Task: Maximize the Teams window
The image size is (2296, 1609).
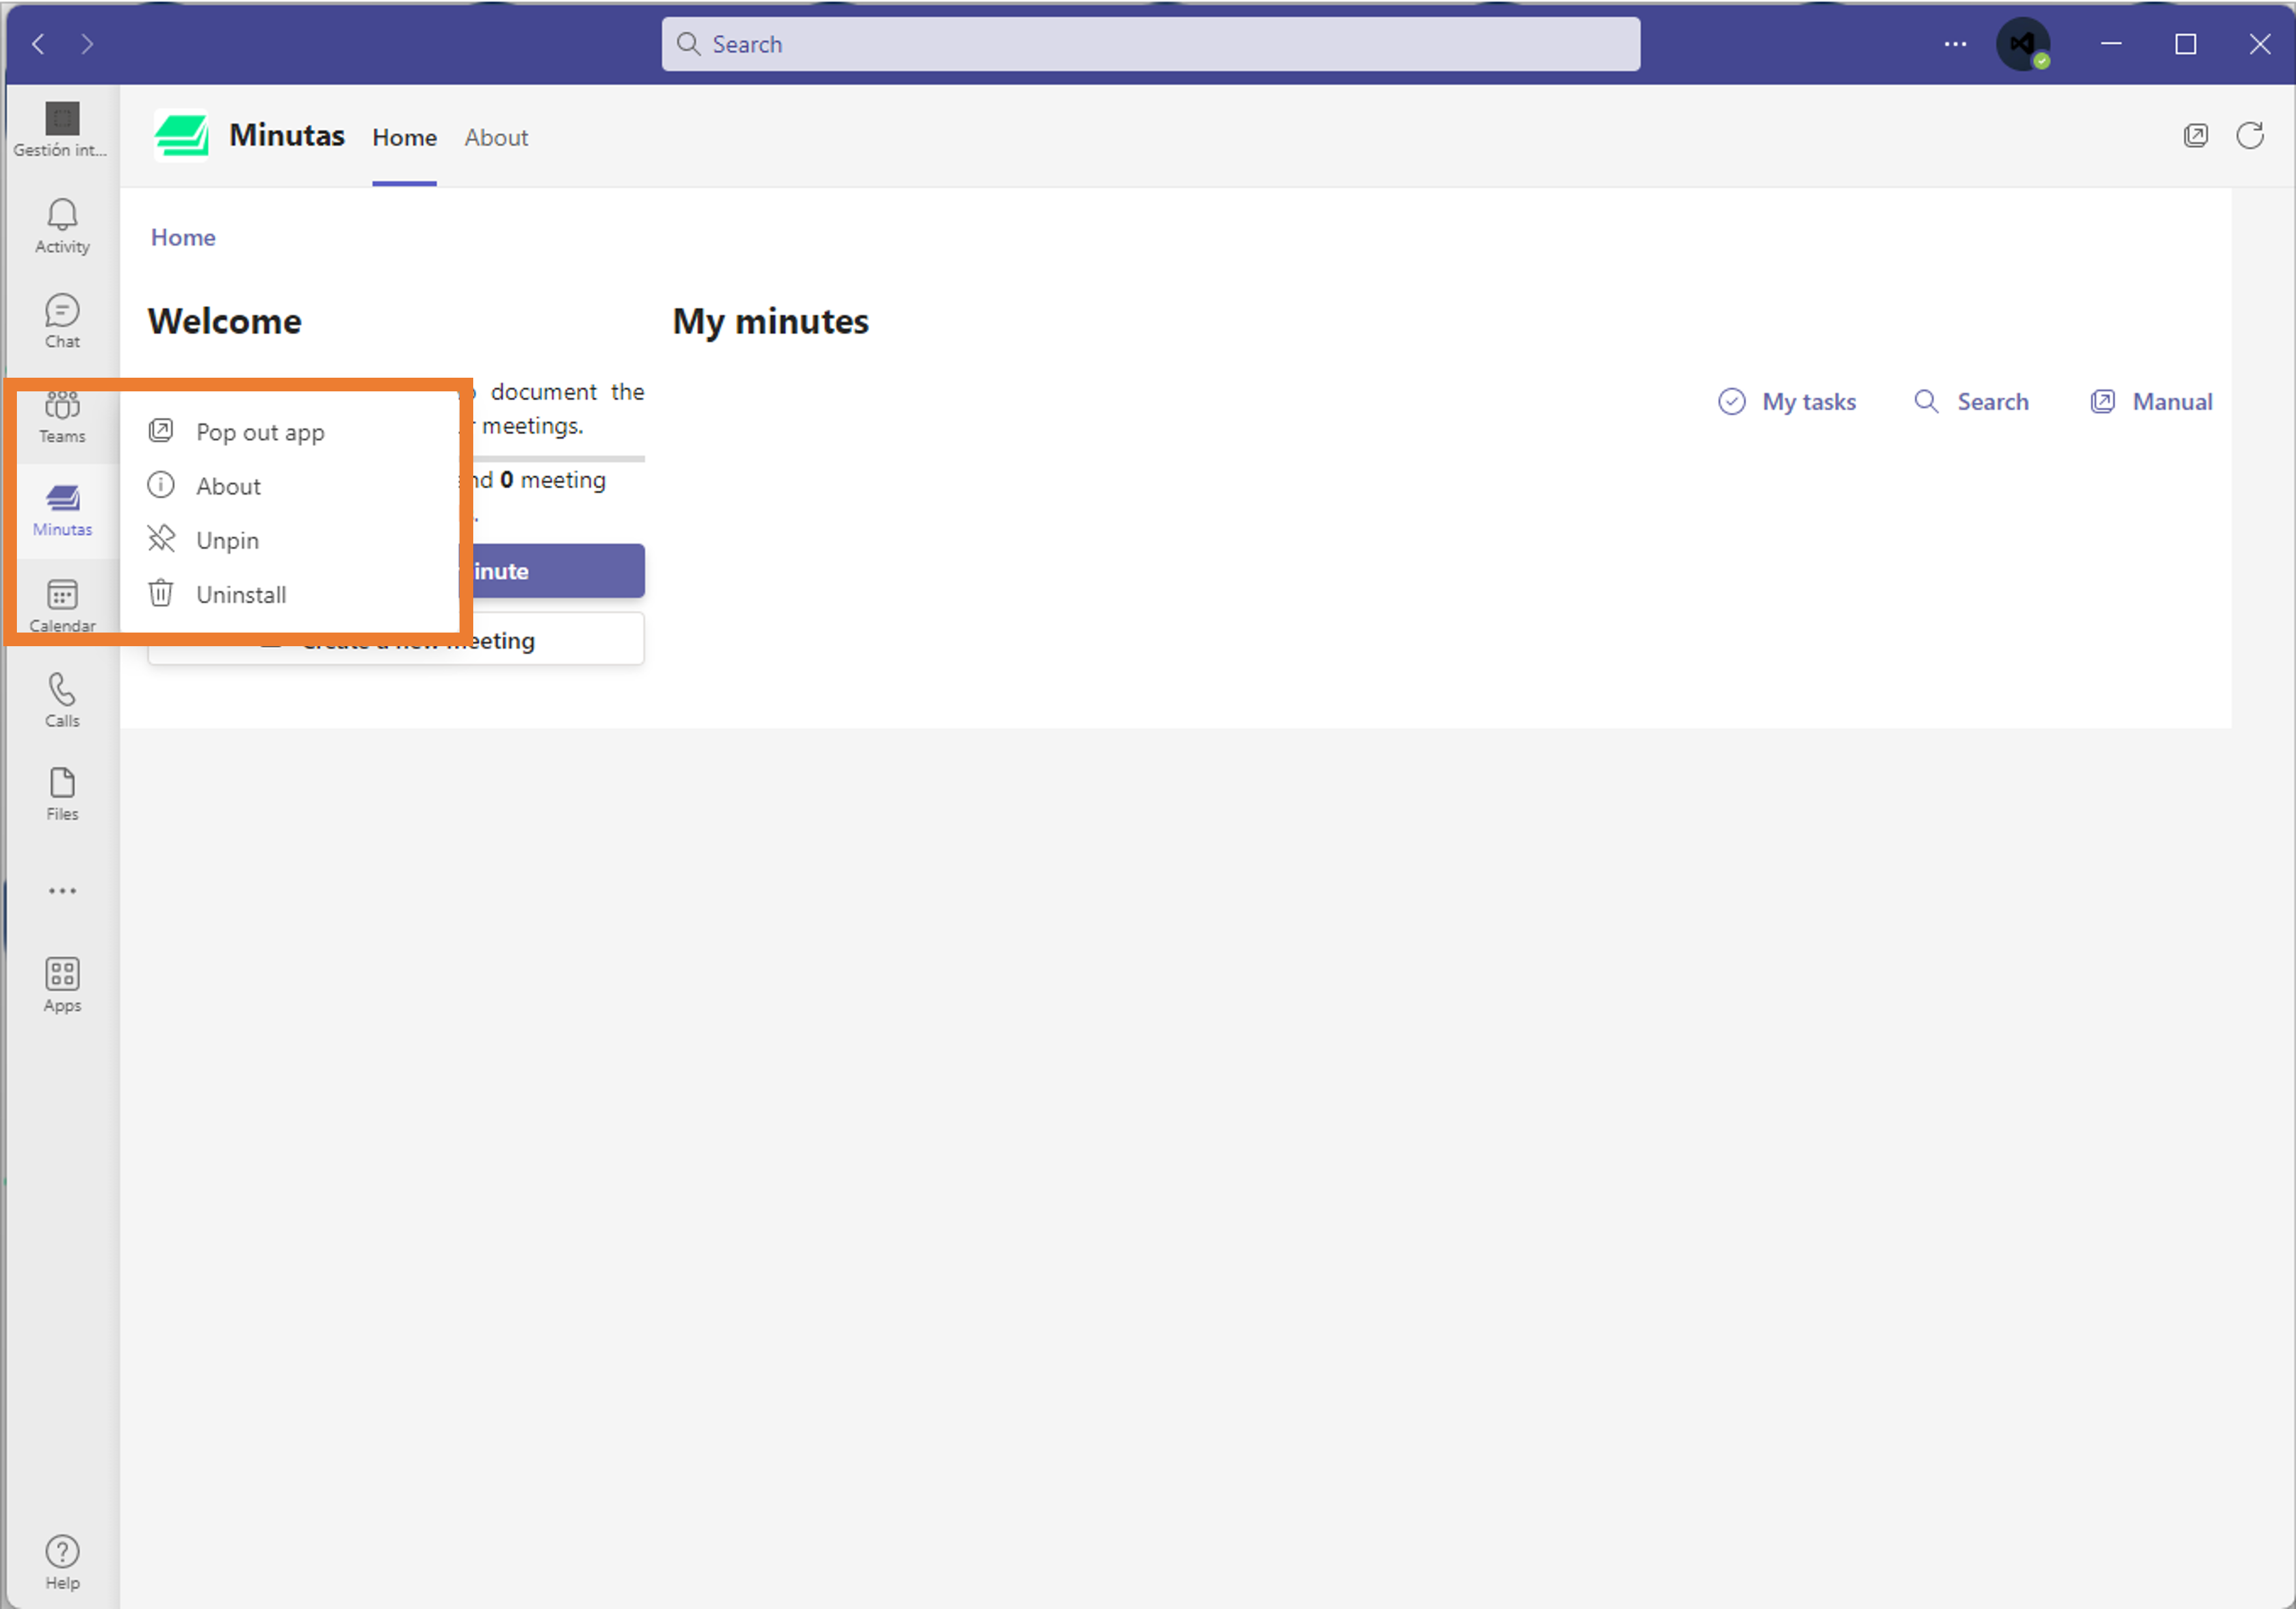Action: (x=2185, y=44)
